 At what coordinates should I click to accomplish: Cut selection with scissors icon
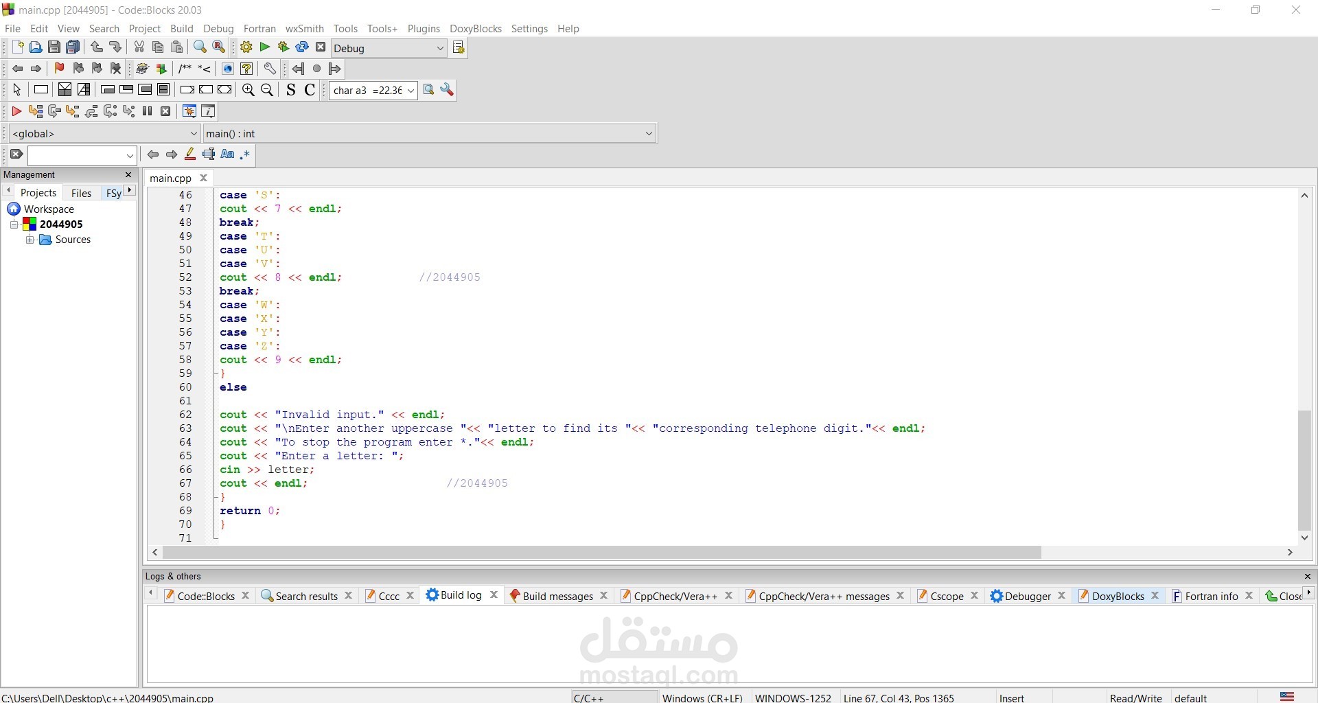(139, 47)
